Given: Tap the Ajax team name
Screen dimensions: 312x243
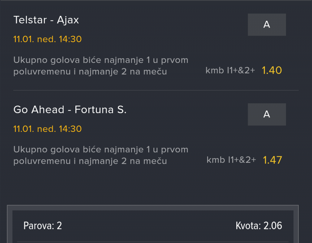Looking at the screenshot, I should [68, 20].
